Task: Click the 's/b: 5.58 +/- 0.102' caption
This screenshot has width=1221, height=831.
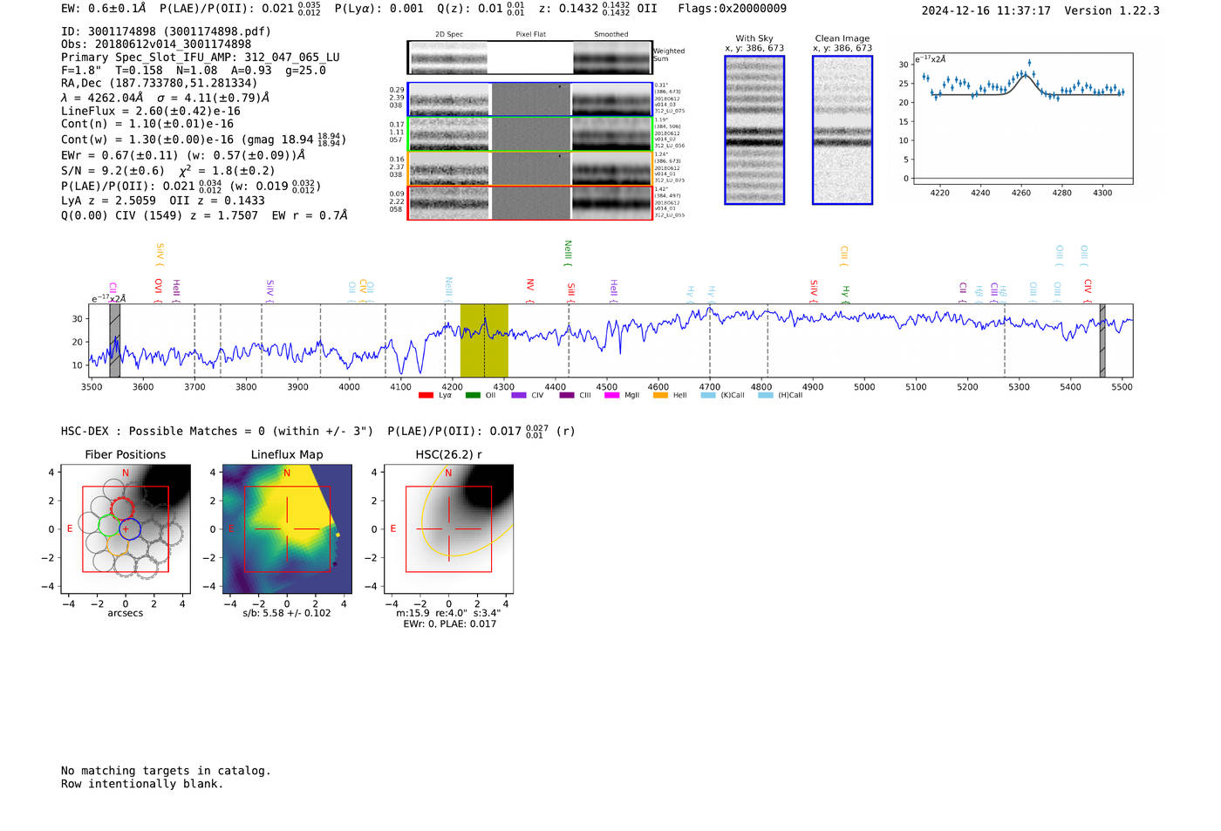Action: pyautogui.click(x=287, y=613)
